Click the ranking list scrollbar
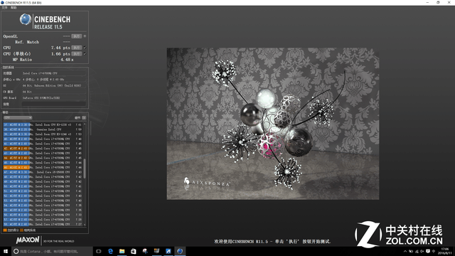The height and width of the screenshot is (256, 455). coord(85,169)
